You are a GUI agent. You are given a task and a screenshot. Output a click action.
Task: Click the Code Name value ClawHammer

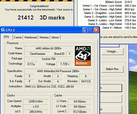pos(37,54)
